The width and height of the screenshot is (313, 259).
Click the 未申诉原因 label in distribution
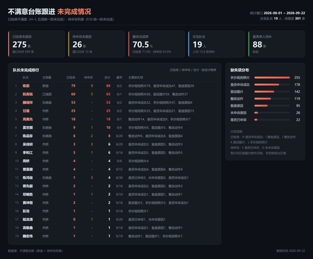pos(239,113)
